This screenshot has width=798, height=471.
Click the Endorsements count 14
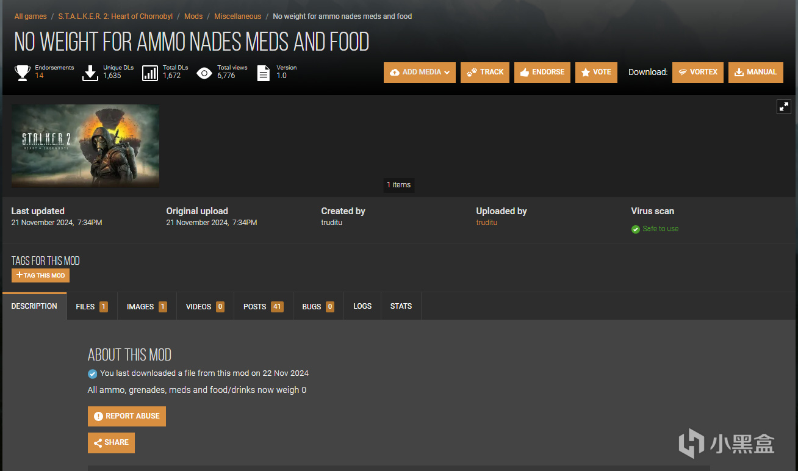[39, 76]
